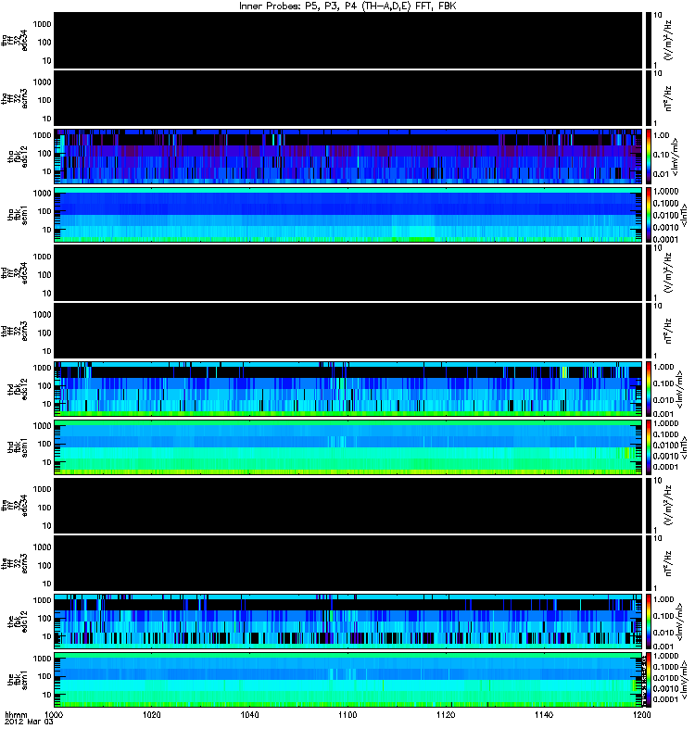Screen dimensions: 695x741
Task: Select the thd fff 32 scm3 spectrogram panel
Action: pos(348,331)
